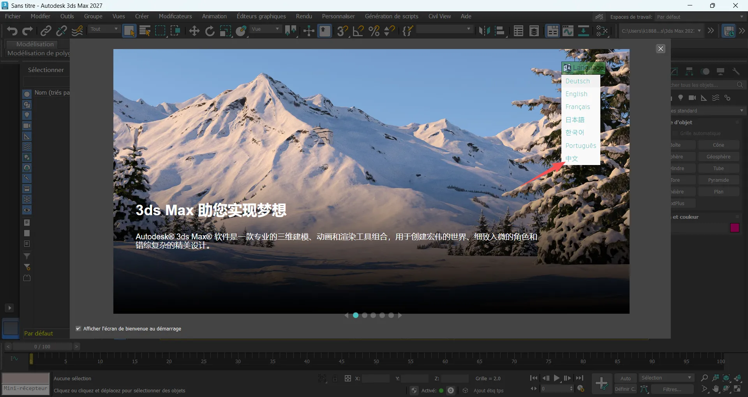Close the welcome screen dialog
The height and width of the screenshot is (397, 748).
(x=661, y=49)
